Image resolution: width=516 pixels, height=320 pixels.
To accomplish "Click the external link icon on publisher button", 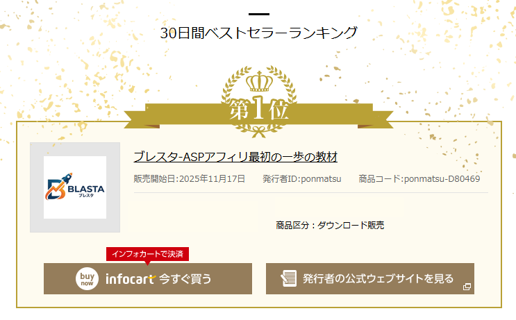I will point(467,286).
